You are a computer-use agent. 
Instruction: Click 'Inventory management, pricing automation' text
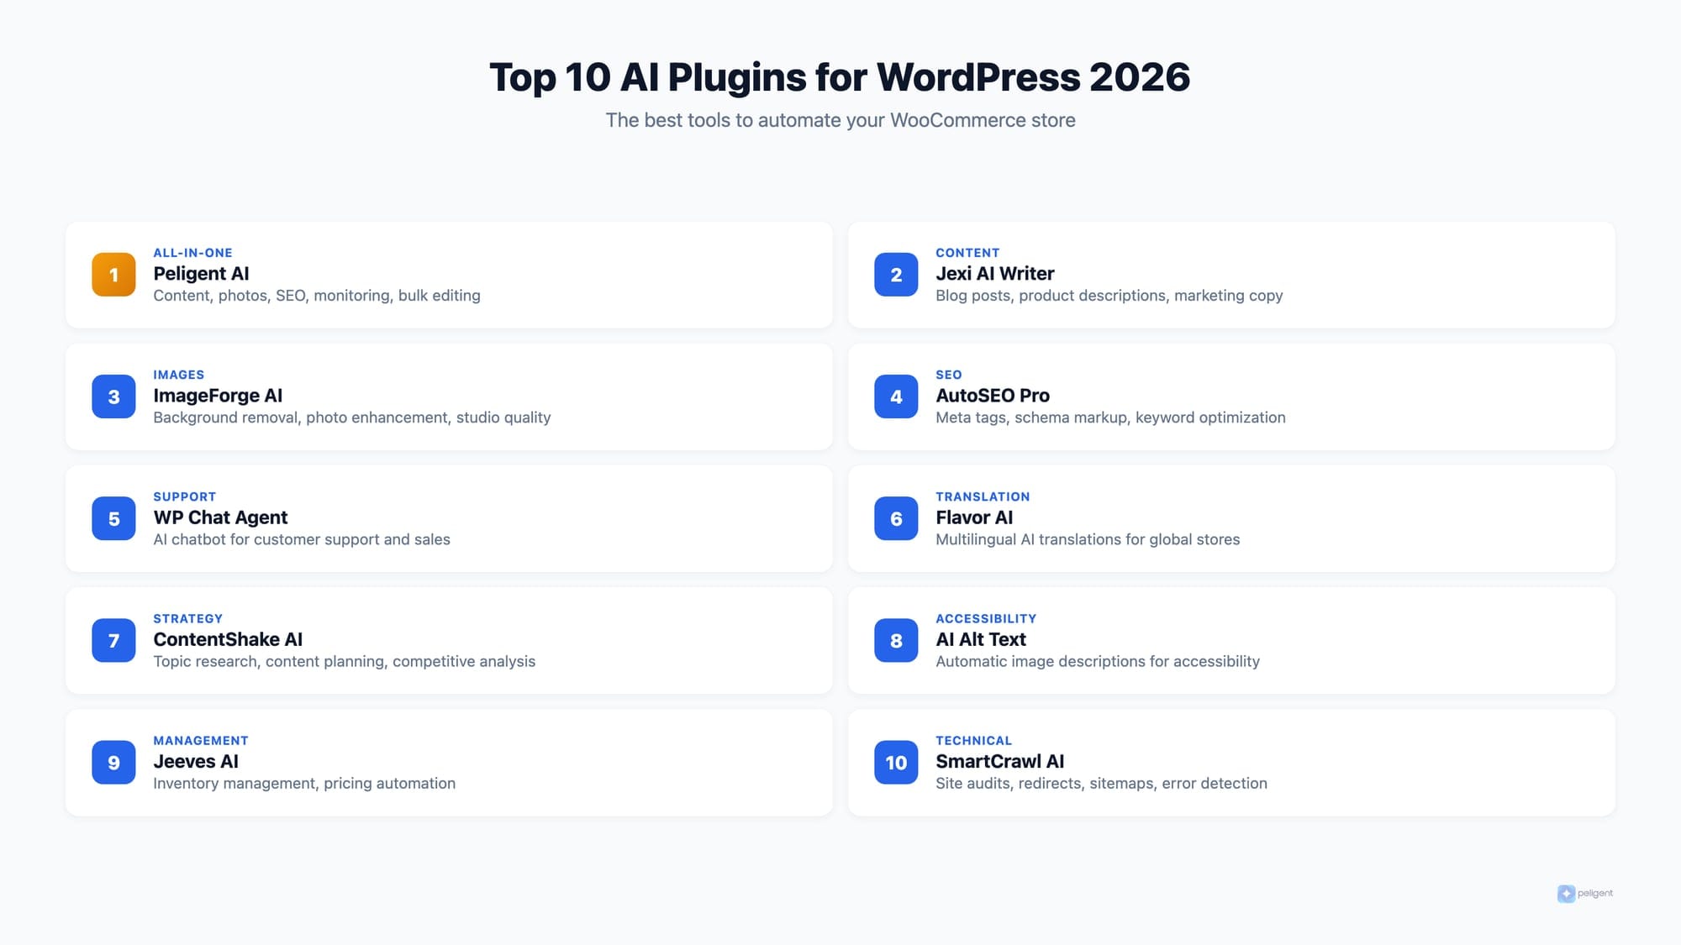pos(304,783)
